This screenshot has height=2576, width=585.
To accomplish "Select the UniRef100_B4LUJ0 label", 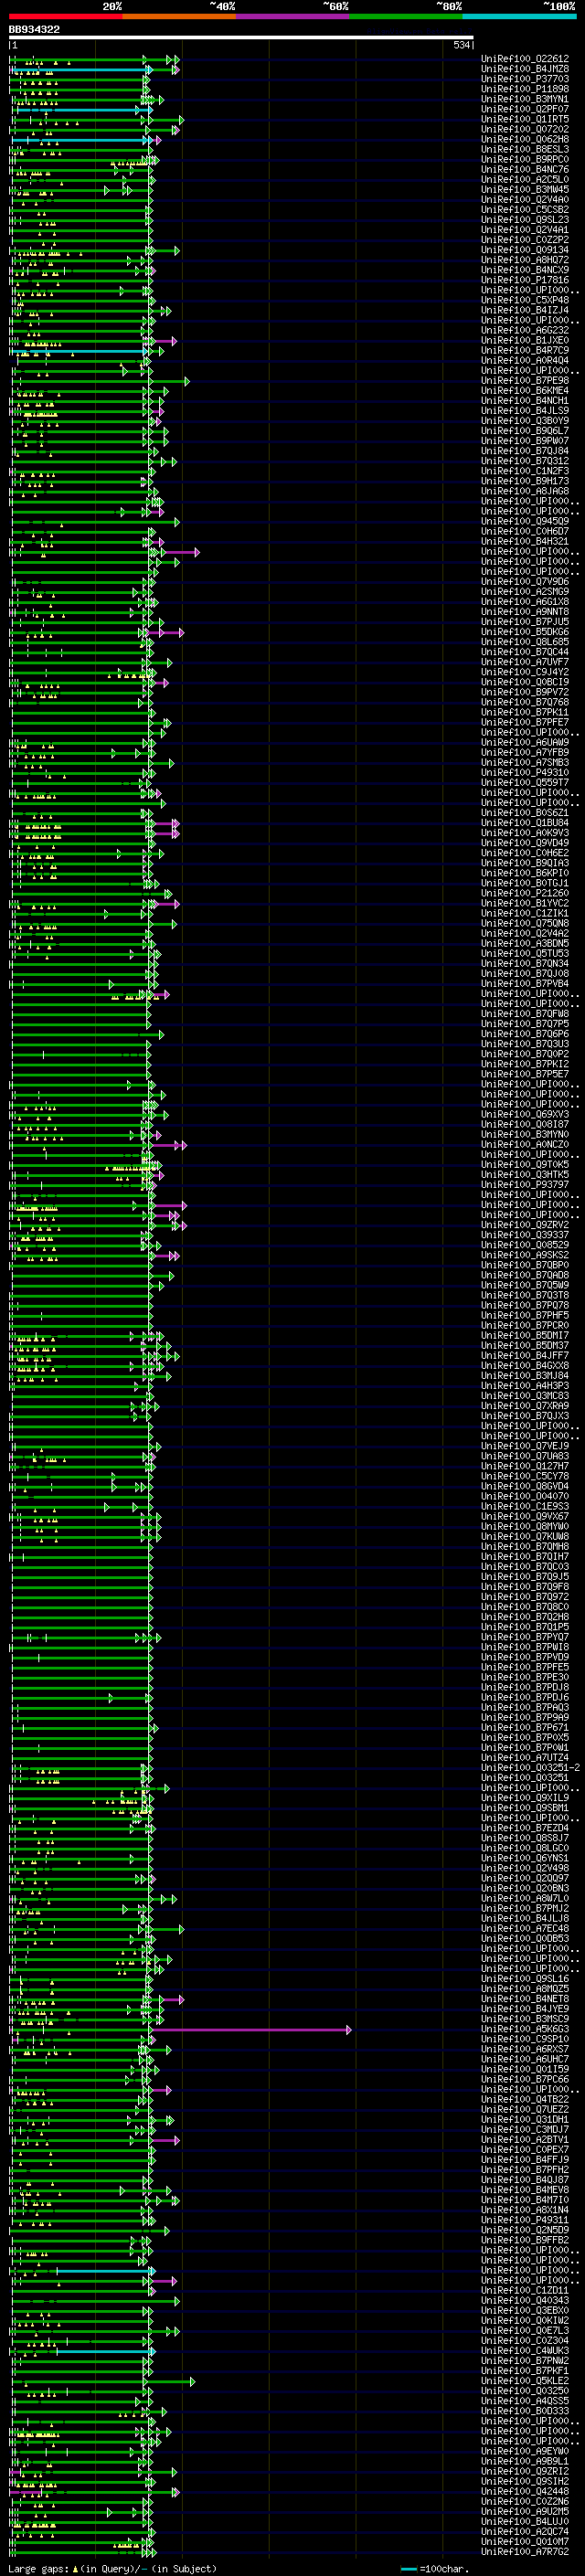I will (x=525, y=2521).
